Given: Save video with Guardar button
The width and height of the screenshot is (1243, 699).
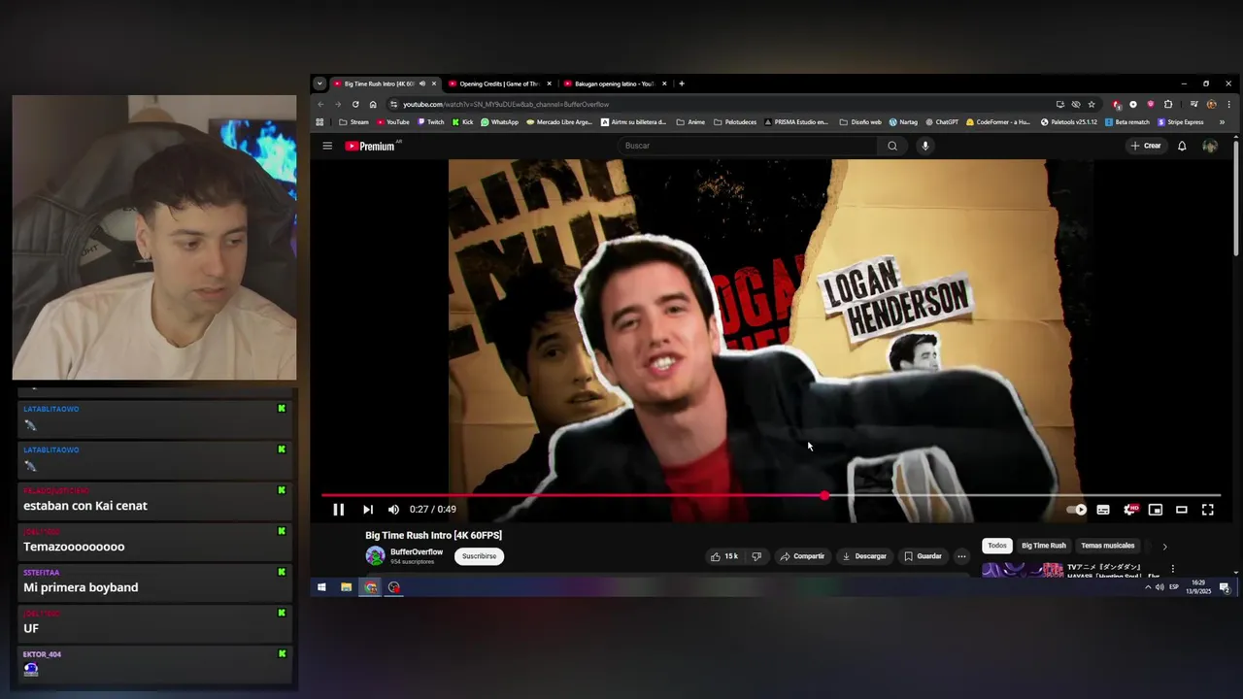Looking at the screenshot, I should click(x=923, y=556).
